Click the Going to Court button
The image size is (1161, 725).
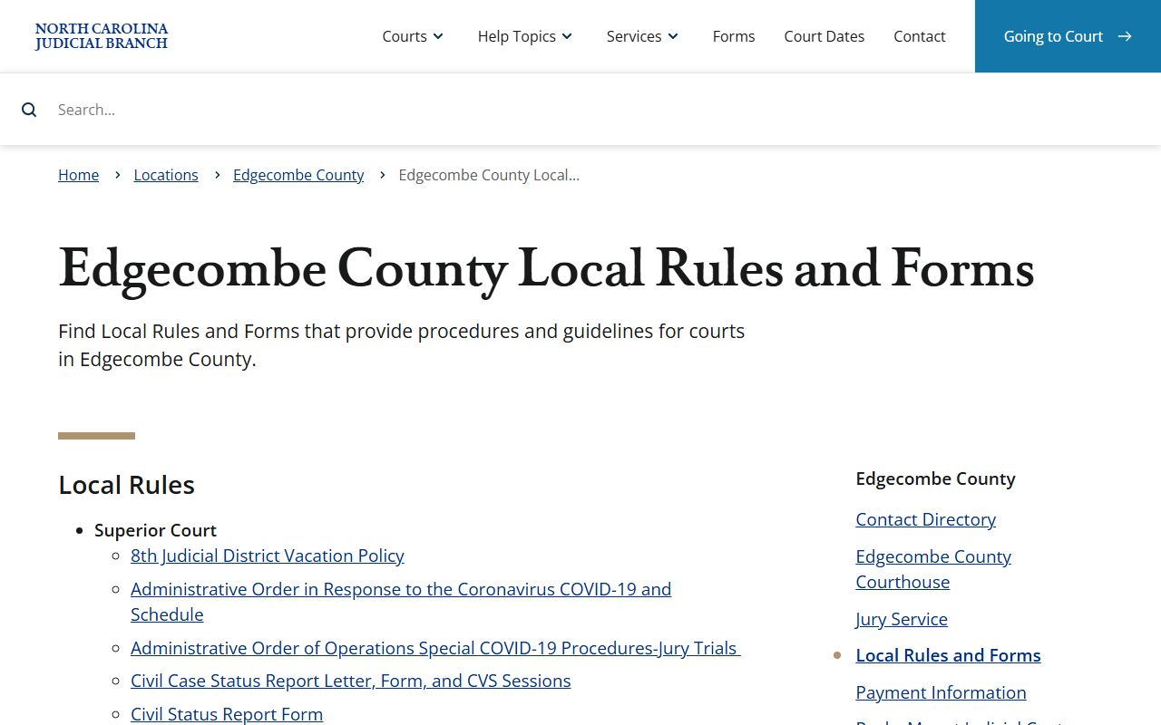coord(1068,36)
